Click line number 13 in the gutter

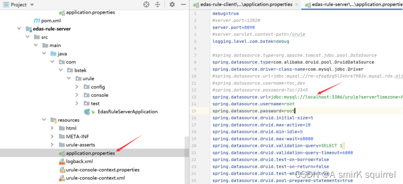coord(194,97)
